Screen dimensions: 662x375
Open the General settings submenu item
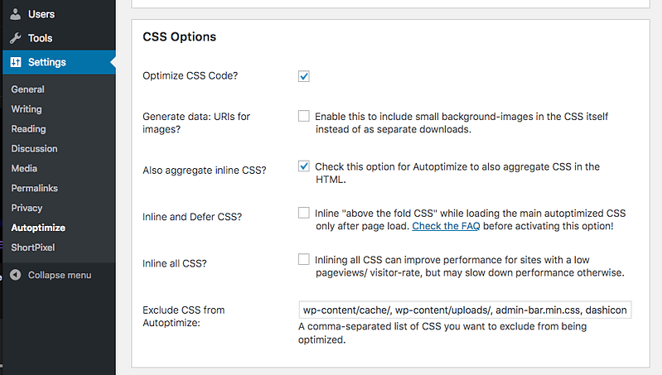[28, 89]
